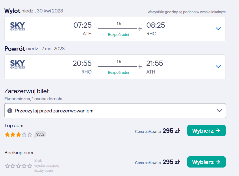Click the airplane icon on the RHO–ATH route
The height and width of the screenshot is (176, 239).
pyautogui.click(x=140, y=67)
